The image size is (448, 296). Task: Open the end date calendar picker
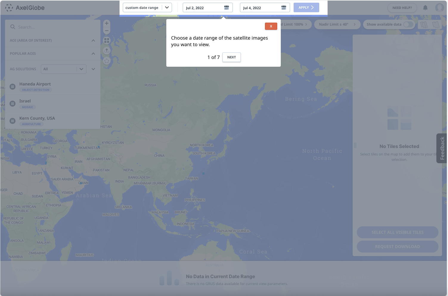pos(284,8)
